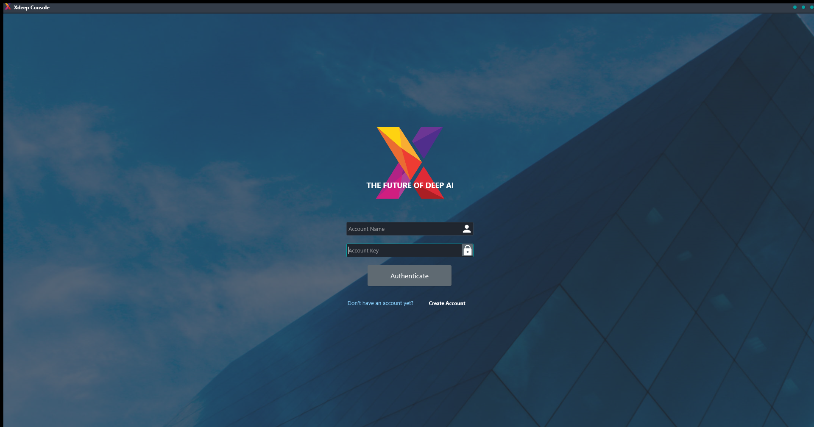Click the user profile icon in Account Name
814x427 pixels.
tap(467, 229)
